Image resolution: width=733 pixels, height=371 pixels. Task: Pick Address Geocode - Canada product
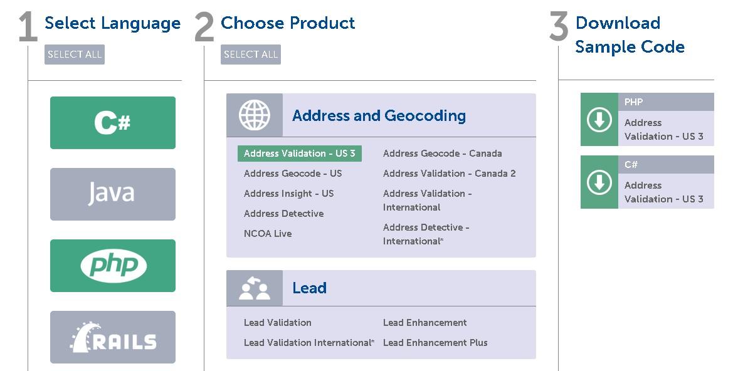coord(442,154)
